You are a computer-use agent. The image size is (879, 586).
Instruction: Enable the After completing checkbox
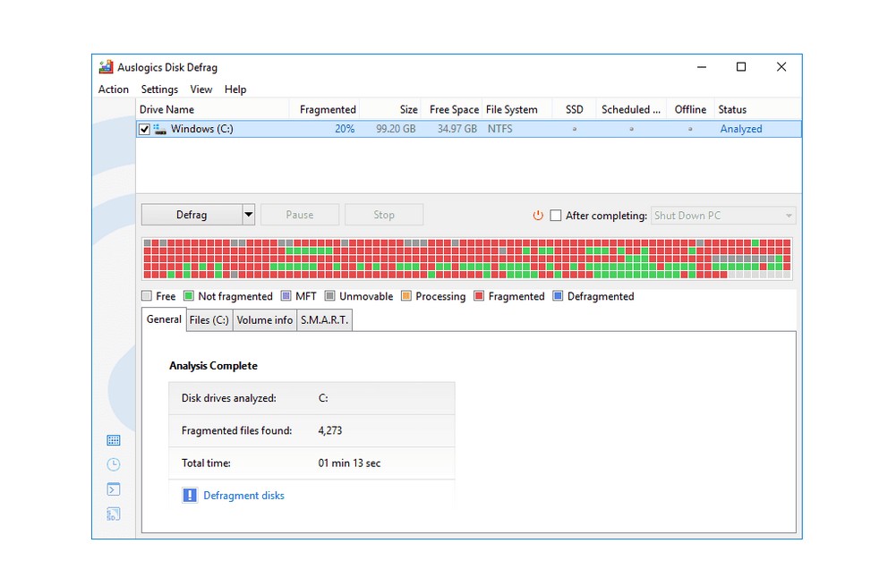tap(556, 215)
